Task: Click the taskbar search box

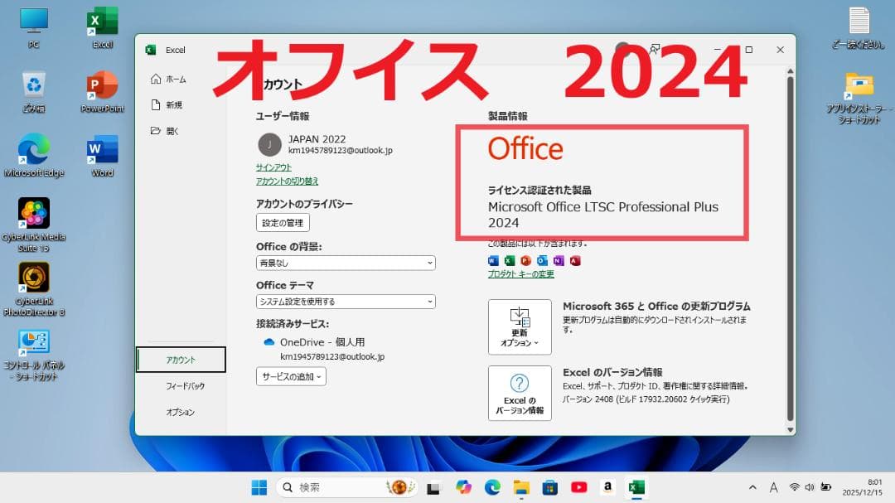Action: point(346,487)
